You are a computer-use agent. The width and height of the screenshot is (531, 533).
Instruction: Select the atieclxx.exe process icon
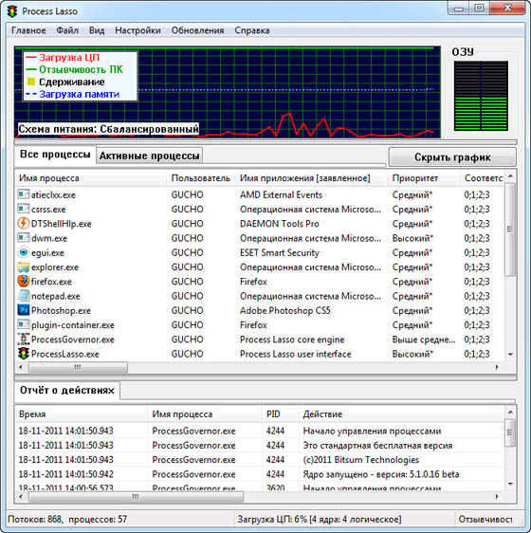click(24, 194)
